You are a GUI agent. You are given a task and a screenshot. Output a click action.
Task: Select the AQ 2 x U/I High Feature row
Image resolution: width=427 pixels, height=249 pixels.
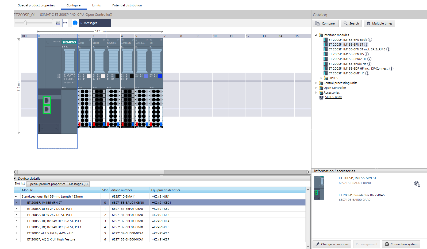tap(51, 239)
